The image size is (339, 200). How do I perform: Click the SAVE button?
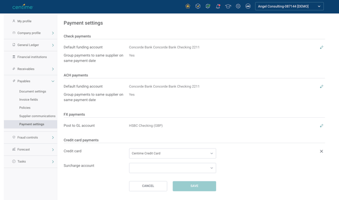point(194,186)
